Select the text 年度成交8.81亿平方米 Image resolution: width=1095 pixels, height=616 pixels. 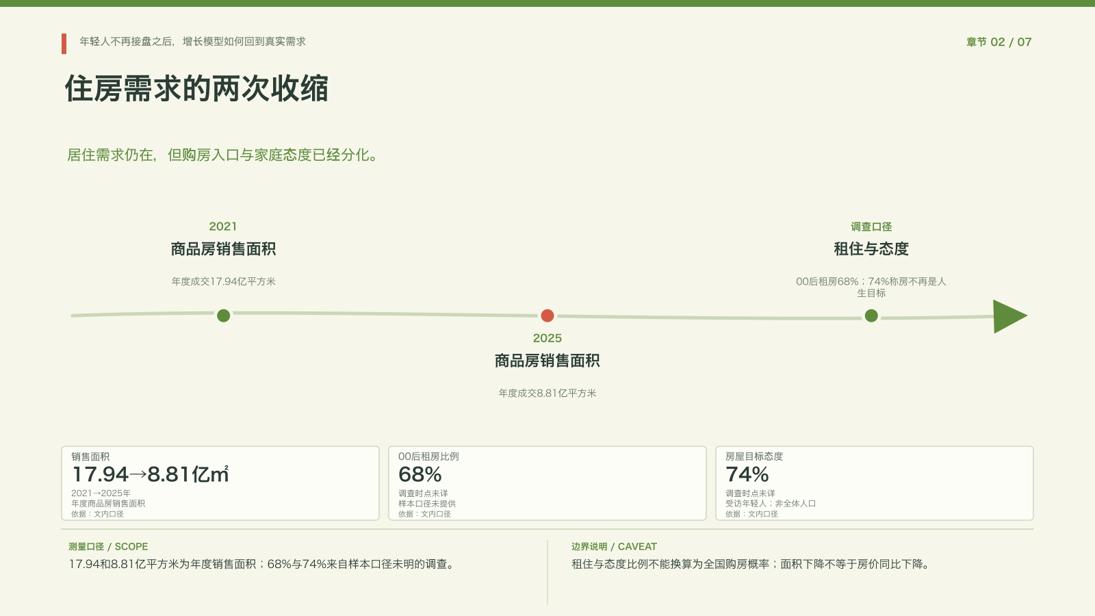[547, 393]
